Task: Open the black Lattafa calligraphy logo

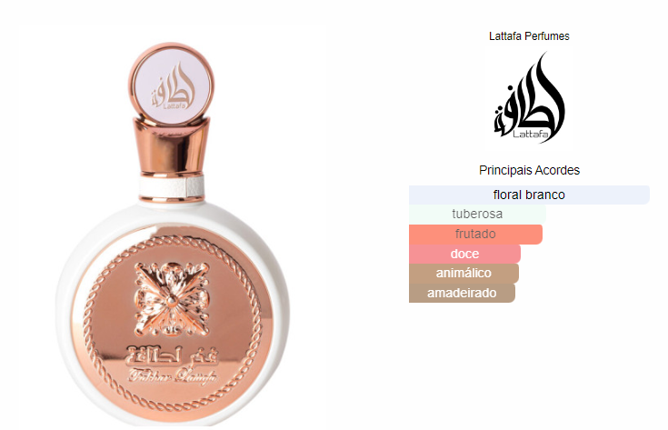Action: (529, 97)
